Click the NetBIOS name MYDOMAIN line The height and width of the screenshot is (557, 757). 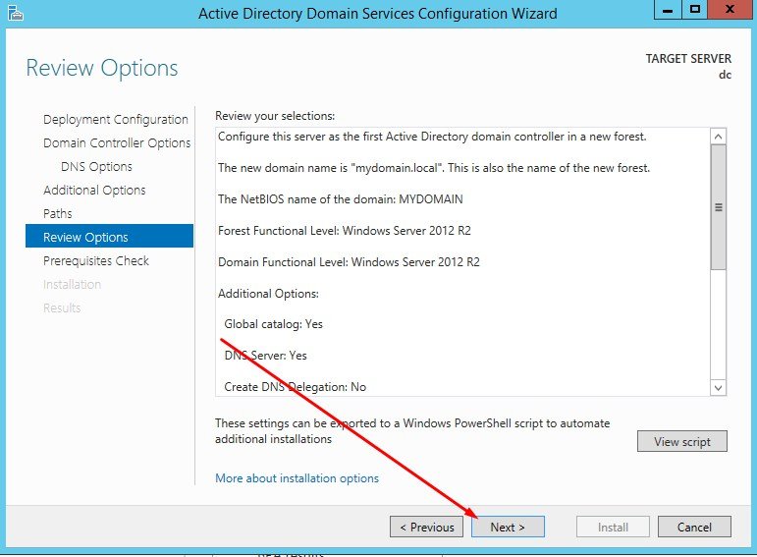click(x=340, y=199)
